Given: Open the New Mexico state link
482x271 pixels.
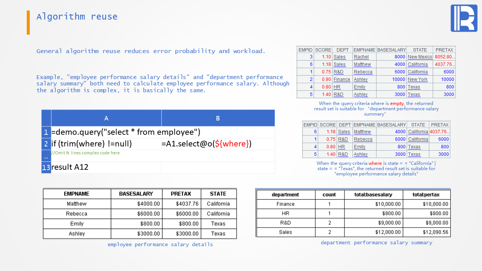Looking at the screenshot, I should pos(420,57).
